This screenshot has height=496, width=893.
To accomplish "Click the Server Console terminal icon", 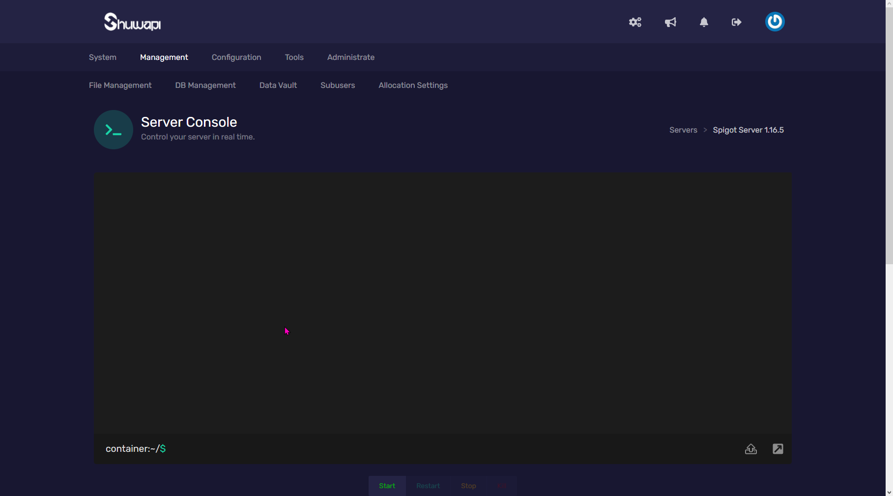I will click(114, 130).
